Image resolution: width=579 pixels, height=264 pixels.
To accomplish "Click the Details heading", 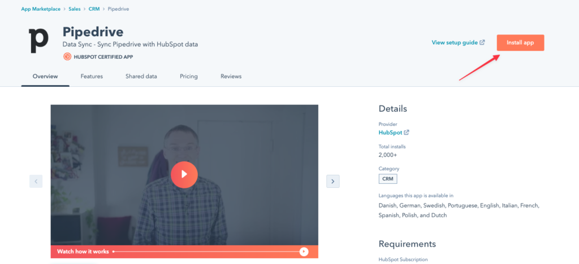I will (393, 109).
